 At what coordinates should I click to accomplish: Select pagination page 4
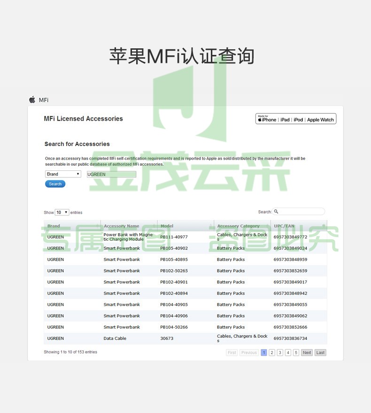[x=288, y=352]
